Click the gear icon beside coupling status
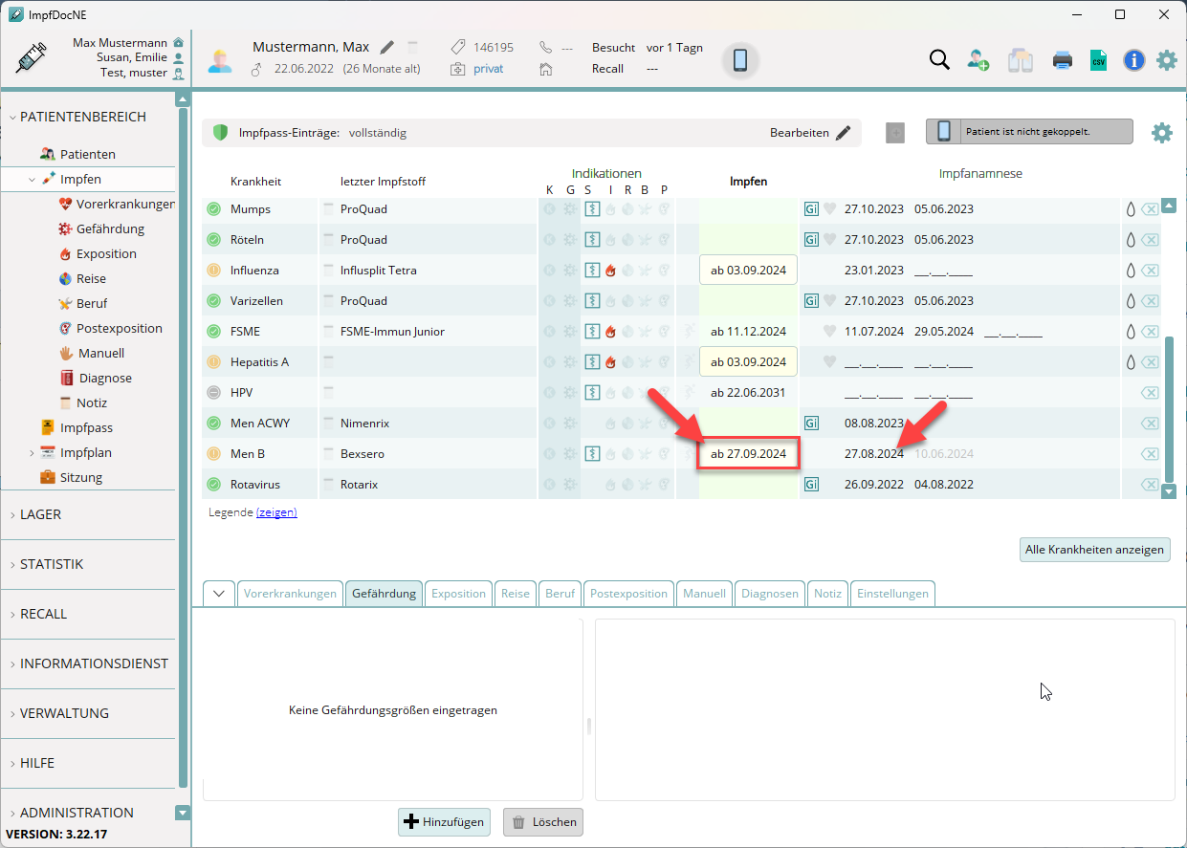Image resolution: width=1187 pixels, height=848 pixels. (1161, 133)
